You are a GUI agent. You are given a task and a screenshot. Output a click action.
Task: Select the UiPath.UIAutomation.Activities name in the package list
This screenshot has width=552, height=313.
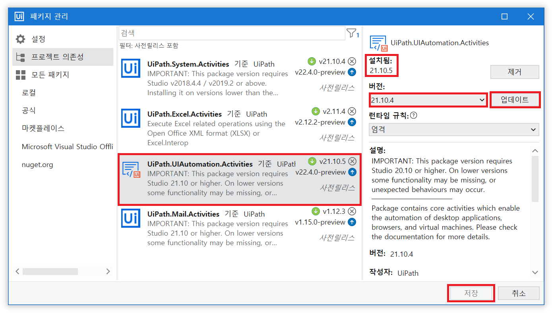(200, 164)
